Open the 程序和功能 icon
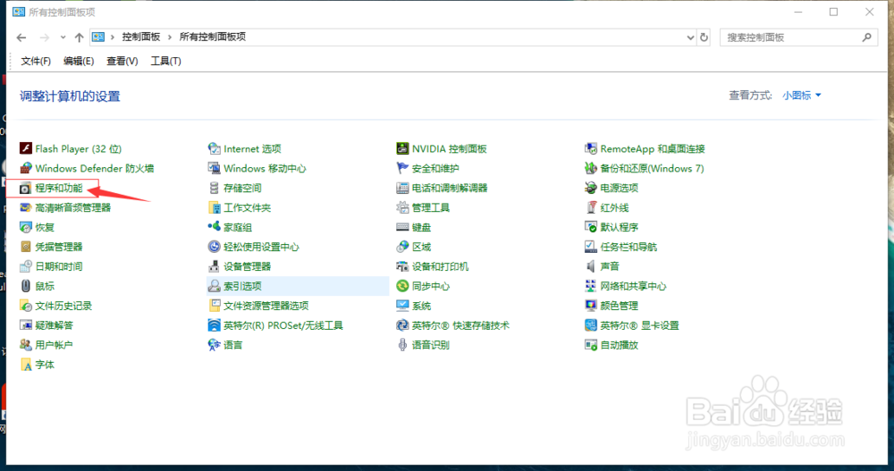The height and width of the screenshot is (471, 894). click(26, 189)
